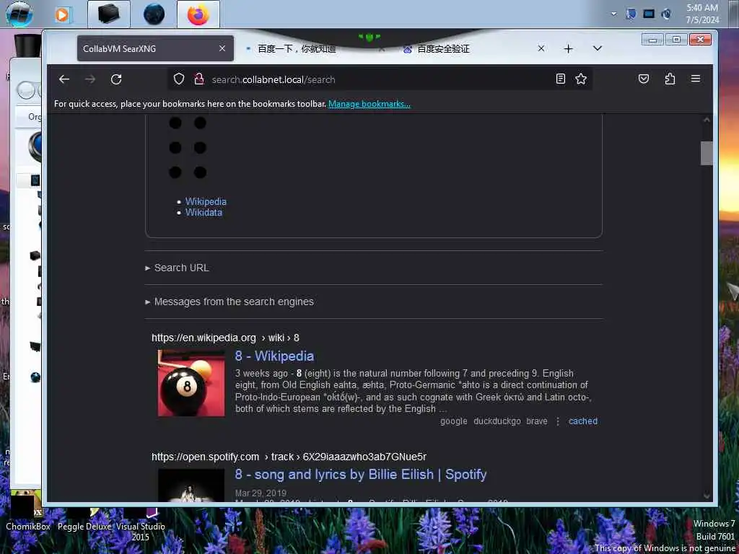This screenshot has width=739, height=554.
Task: Expand Messages from the search engines
Action: pos(229,302)
